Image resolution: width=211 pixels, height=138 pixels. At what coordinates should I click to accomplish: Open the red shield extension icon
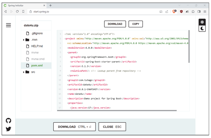[x=181, y=11]
